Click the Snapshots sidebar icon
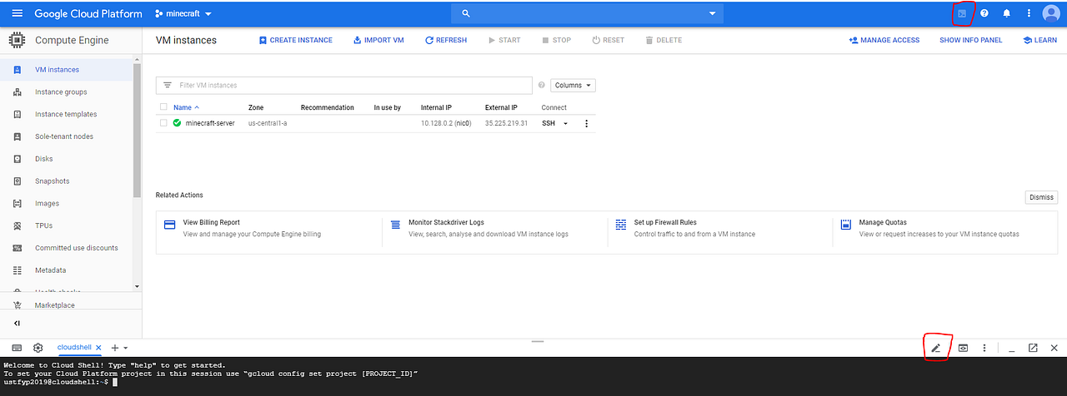1067x396 pixels. click(x=18, y=181)
